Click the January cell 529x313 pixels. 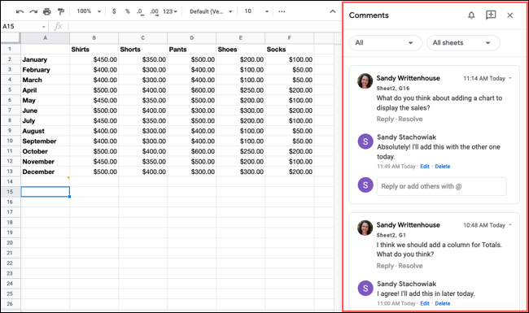pos(46,59)
